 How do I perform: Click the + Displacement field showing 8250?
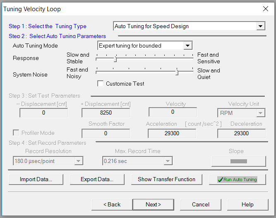pos(106,113)
